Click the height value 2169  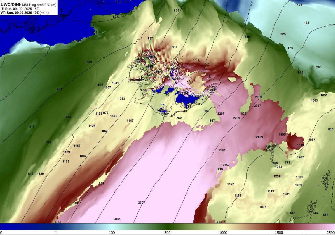[259, 137]
